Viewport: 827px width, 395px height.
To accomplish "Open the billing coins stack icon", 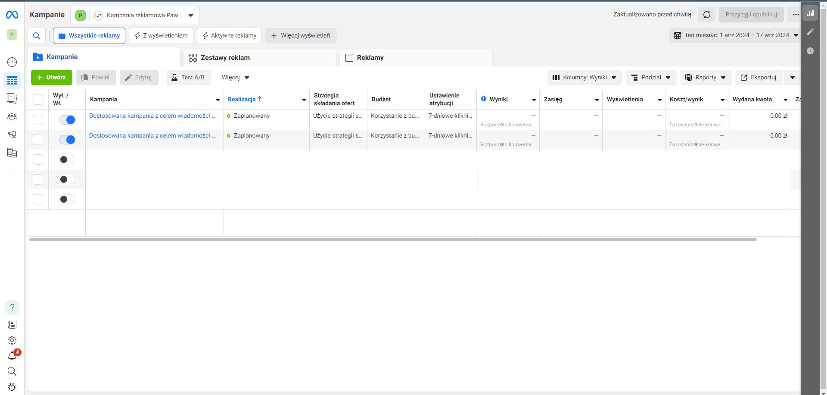I will 12,153.
